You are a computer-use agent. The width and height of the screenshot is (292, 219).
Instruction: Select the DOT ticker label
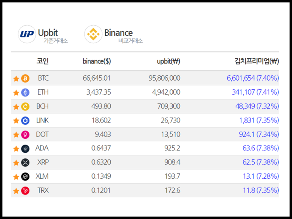pos(42,134)
